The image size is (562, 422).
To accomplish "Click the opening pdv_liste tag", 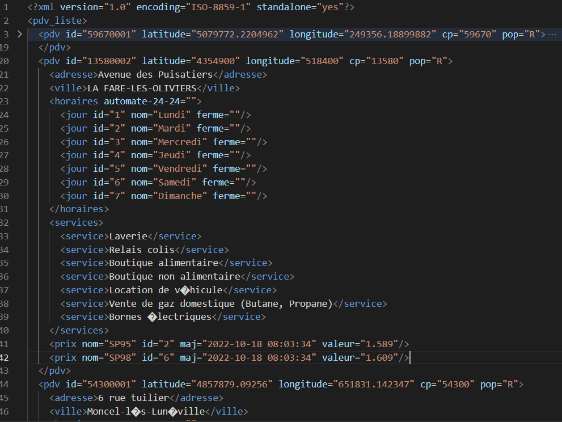I will [57, 21].
